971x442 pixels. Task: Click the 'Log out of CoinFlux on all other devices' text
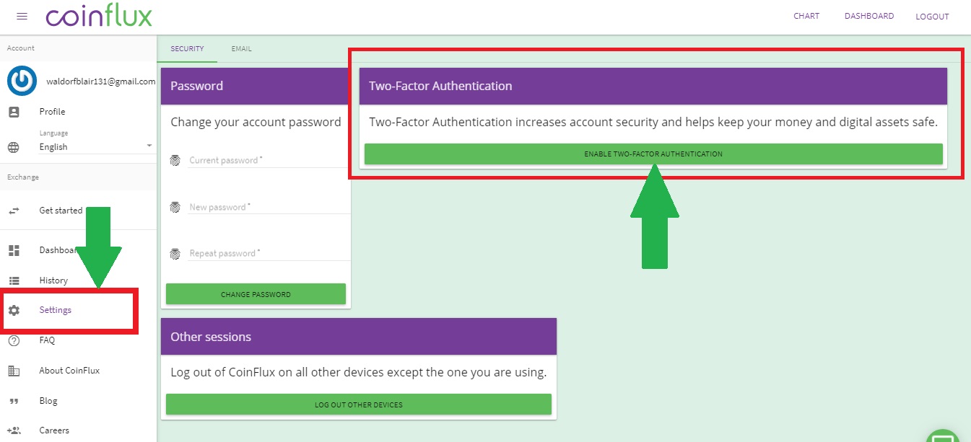tap(359, 373)
